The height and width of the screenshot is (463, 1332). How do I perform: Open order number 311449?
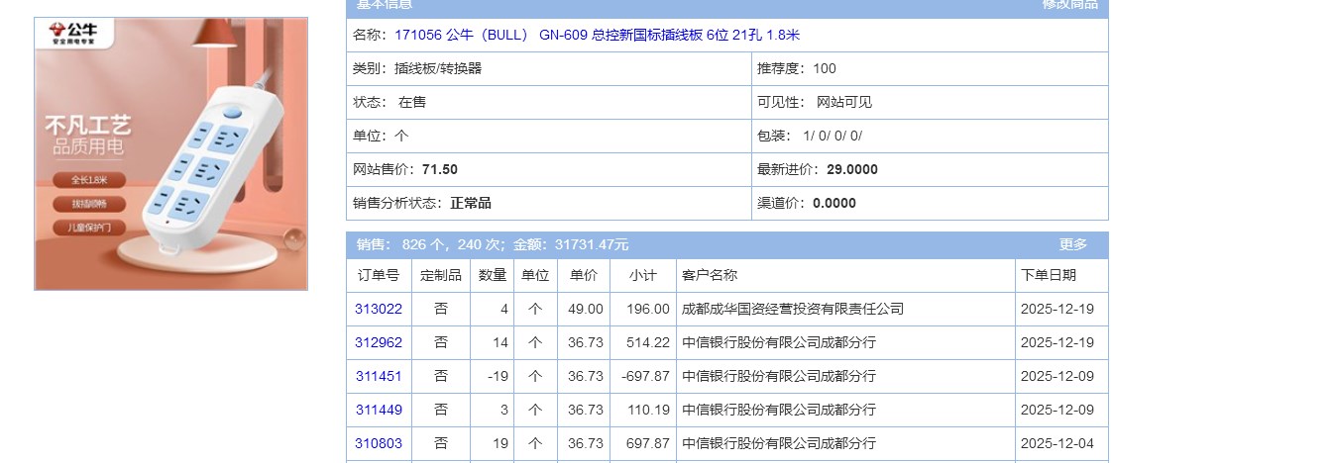pos(379,410)
